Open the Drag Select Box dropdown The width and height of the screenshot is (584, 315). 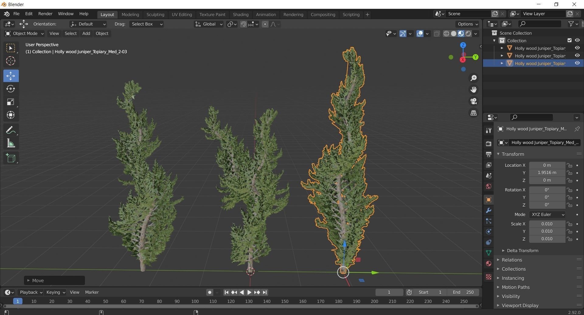[146, 24]
